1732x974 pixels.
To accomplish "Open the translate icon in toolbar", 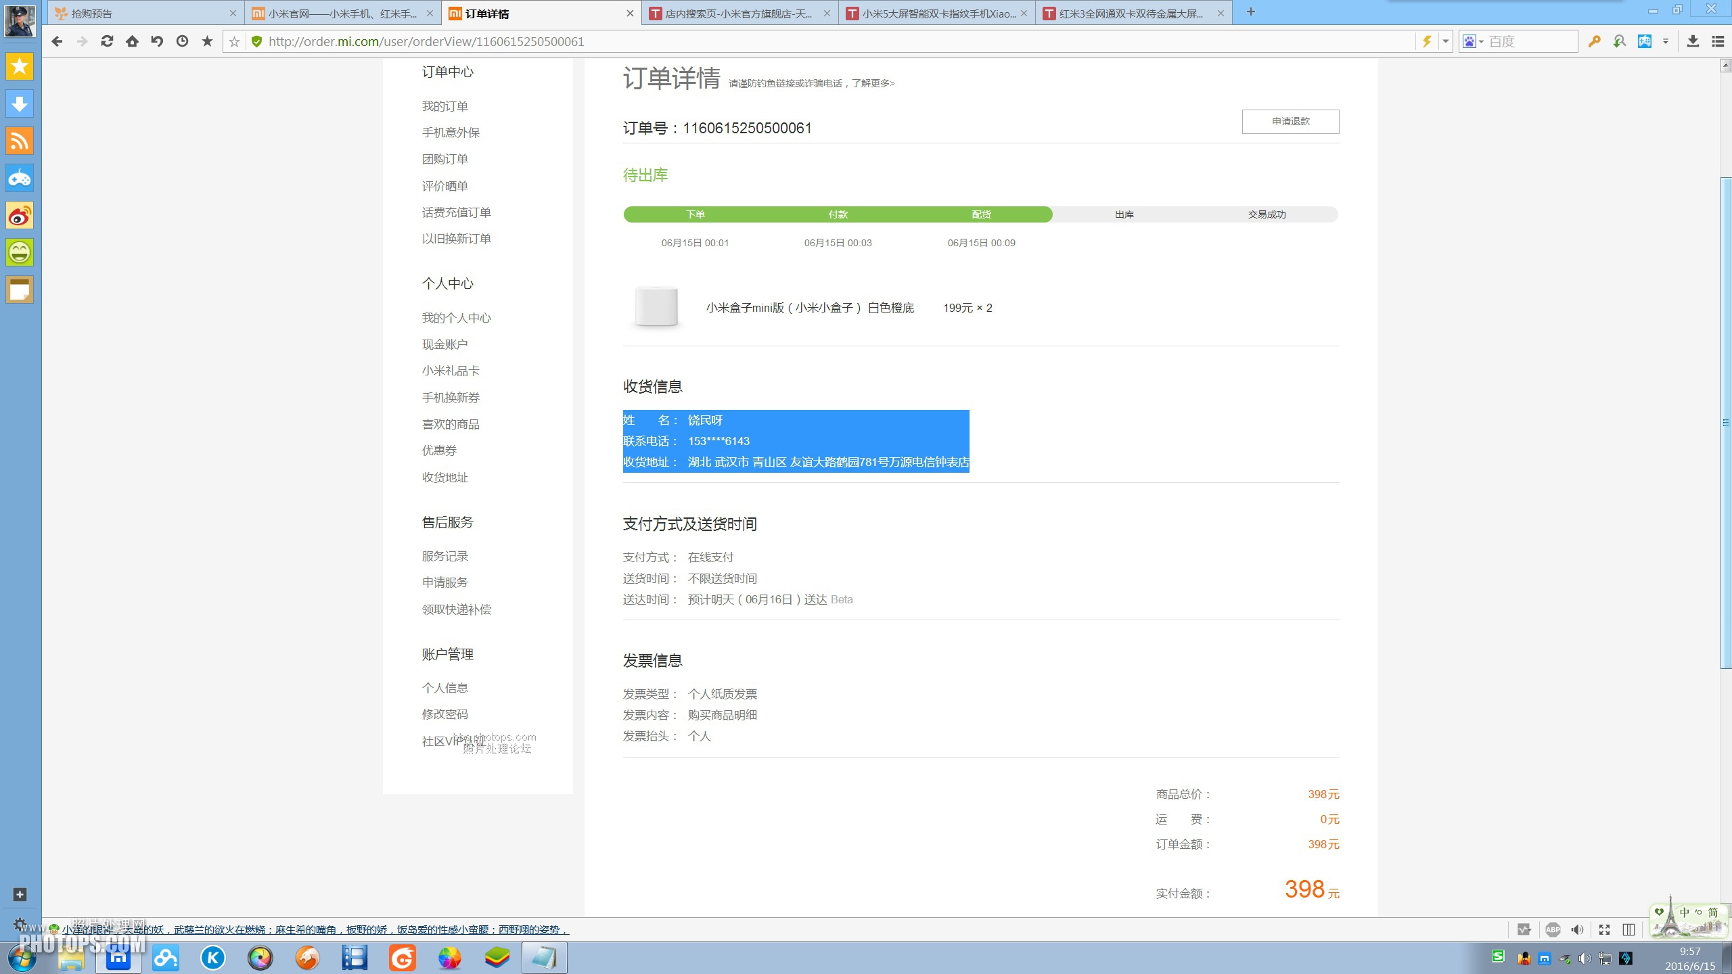I will [1645, 41].
